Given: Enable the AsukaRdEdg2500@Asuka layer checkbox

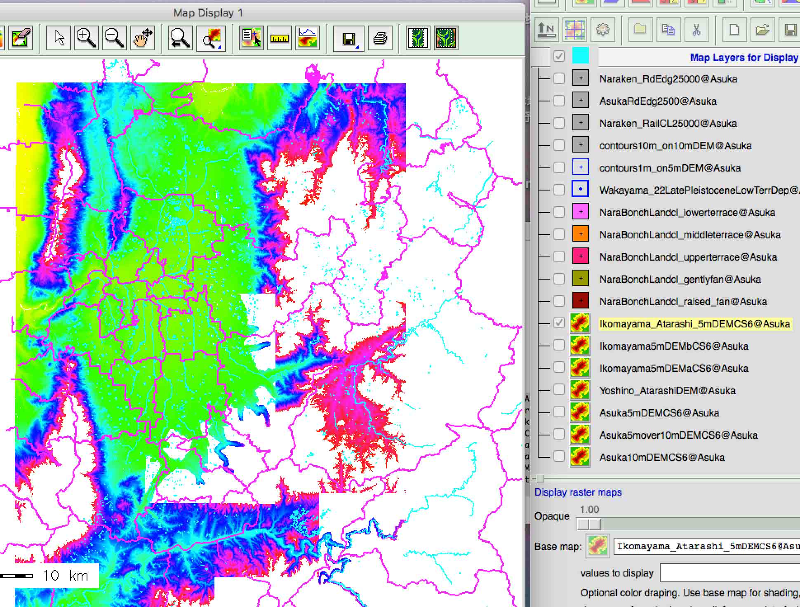Looking at the screenshot, I should tap(559, 101).
